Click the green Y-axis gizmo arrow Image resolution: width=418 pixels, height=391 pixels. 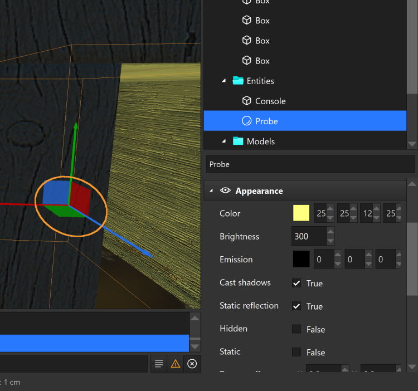tap(75, 128)
